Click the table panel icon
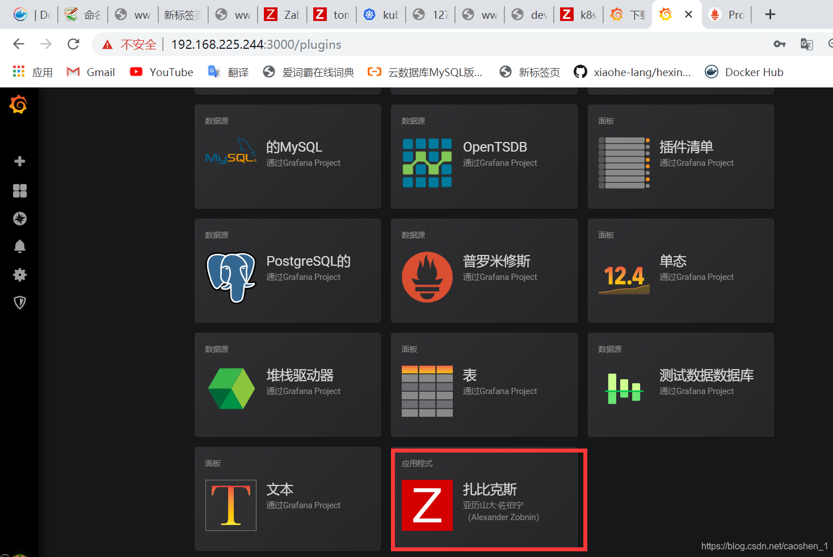 tap(427, 391)
